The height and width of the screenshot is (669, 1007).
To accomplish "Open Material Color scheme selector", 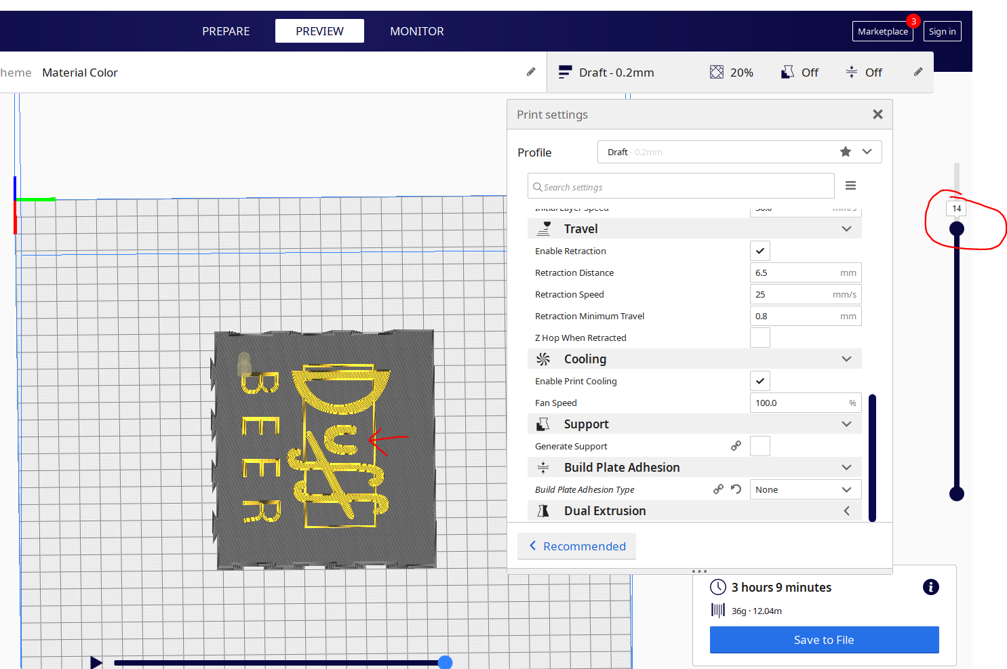I will click(80, 73).
